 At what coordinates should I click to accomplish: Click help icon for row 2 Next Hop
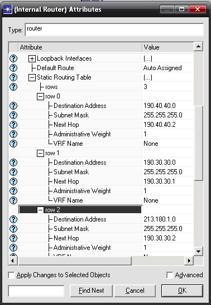(13, 238)
